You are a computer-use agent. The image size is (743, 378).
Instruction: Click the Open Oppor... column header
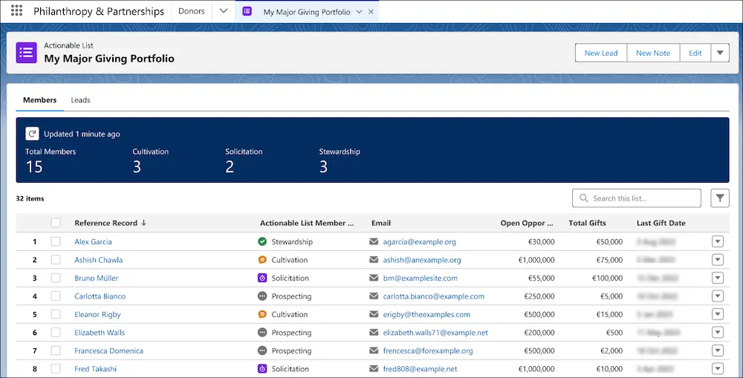527,223
